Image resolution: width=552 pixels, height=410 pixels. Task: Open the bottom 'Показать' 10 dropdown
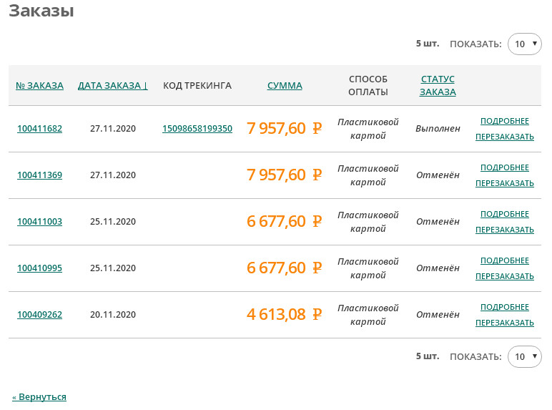(x=524, y=357)
